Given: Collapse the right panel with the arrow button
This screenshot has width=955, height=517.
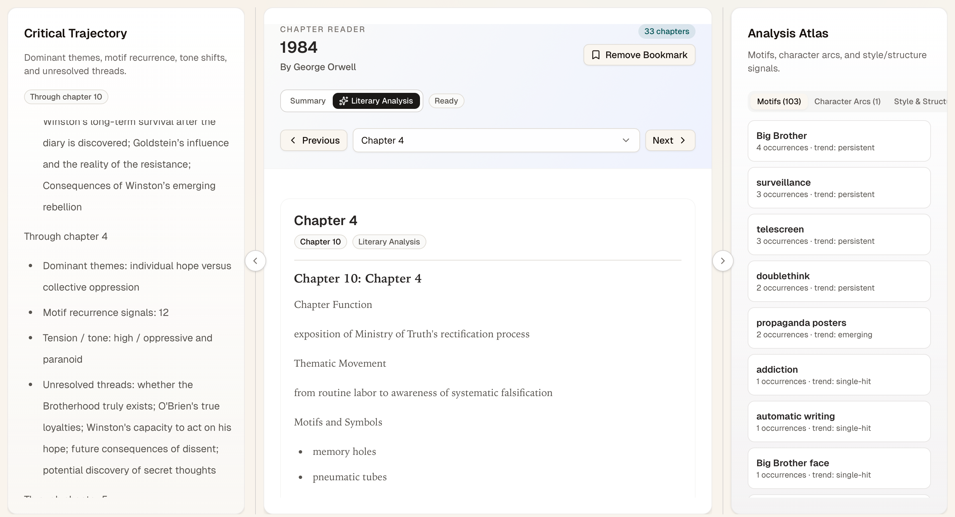Looking at the screenshot, I should (x=723, y=261).
